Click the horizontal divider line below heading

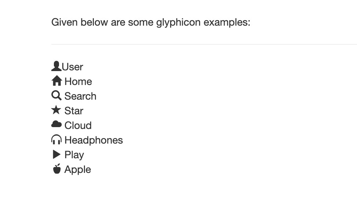[x=204, y=44]
